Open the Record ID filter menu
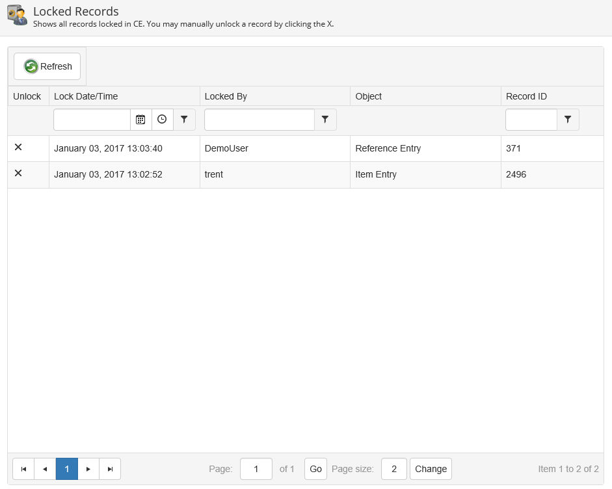 click(x=568, y=120)
